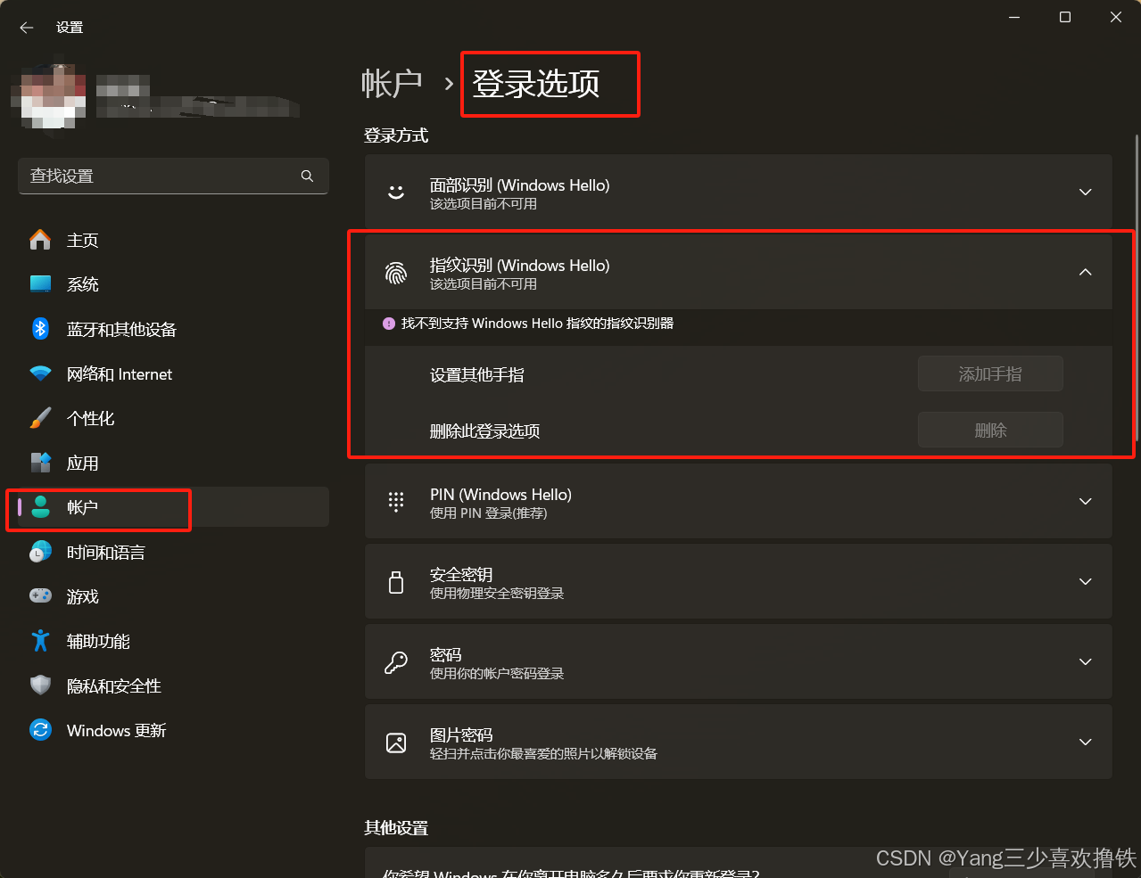Click the 删除 button
The width and height of the screenshot is (1141, 878).
pyautogui.click(x=990, y=430)
